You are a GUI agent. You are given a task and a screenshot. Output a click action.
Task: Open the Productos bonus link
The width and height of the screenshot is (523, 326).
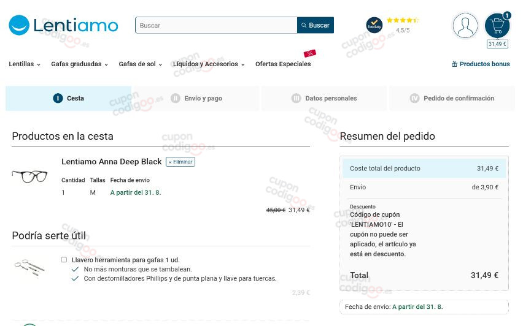point(481,64)
